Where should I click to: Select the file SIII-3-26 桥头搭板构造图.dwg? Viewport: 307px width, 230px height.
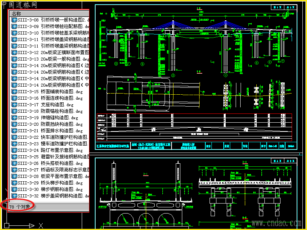click(50, 164)
